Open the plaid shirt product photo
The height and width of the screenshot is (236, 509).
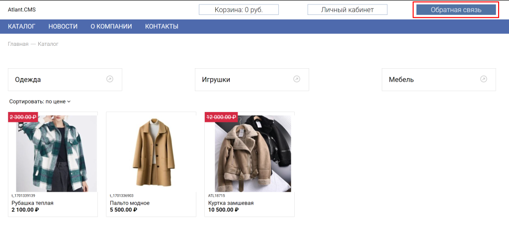tap(56, 154)
